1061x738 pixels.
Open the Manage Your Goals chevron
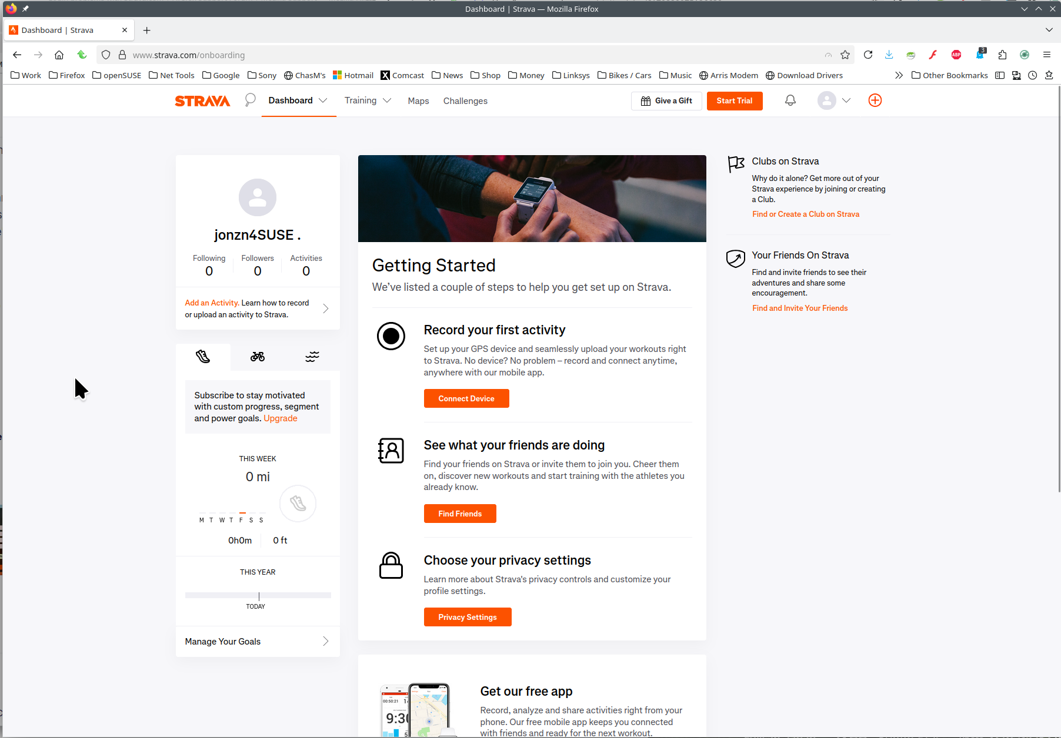[326, 641]
